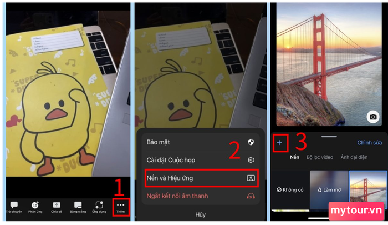Tap the Phản ứng reactions icon
The width and height of the screenshot is (388, 225).
click(35, 205)
